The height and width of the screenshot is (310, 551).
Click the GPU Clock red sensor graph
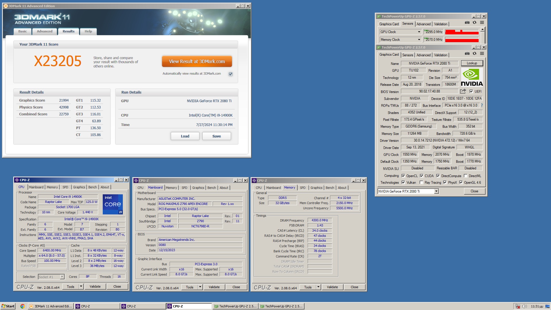(462, 32)
